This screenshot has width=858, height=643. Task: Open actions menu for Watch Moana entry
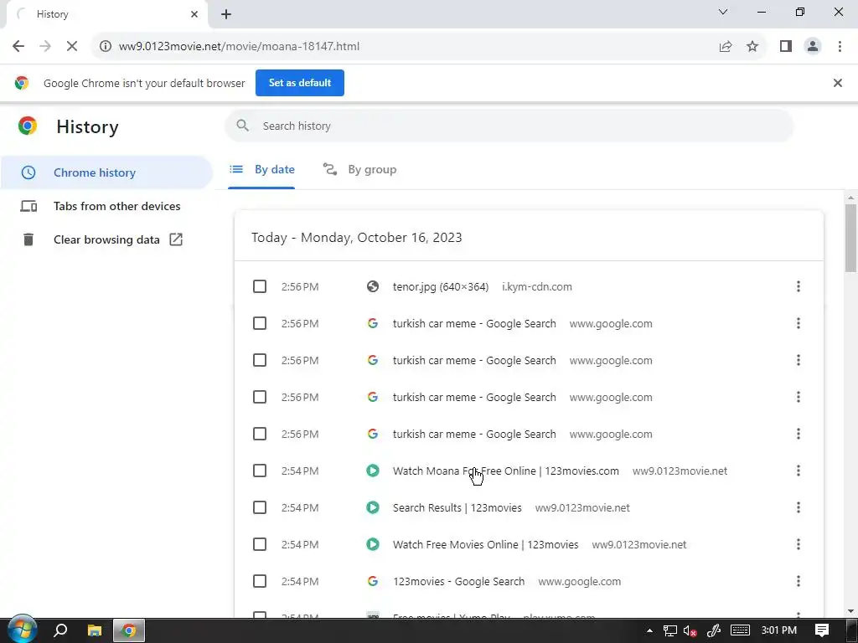point(799,471)
